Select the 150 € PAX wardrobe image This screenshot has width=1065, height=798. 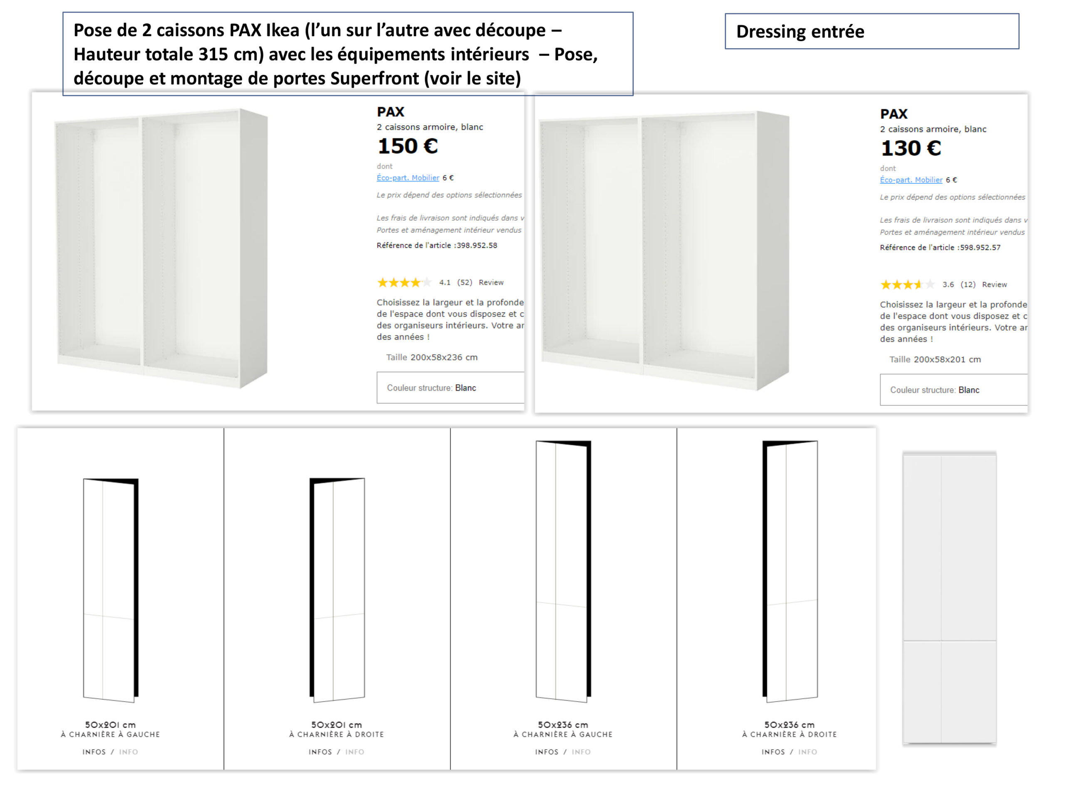coord(161,249)
